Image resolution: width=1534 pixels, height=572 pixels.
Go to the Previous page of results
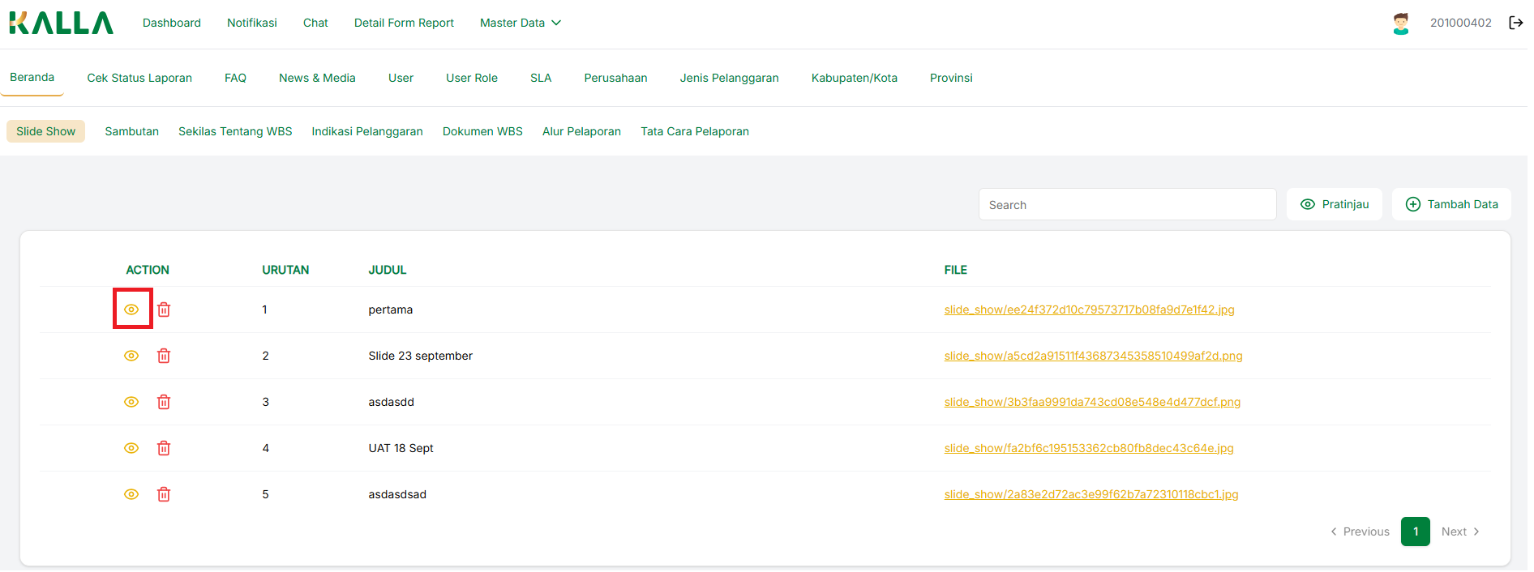tap(1360, 531)
